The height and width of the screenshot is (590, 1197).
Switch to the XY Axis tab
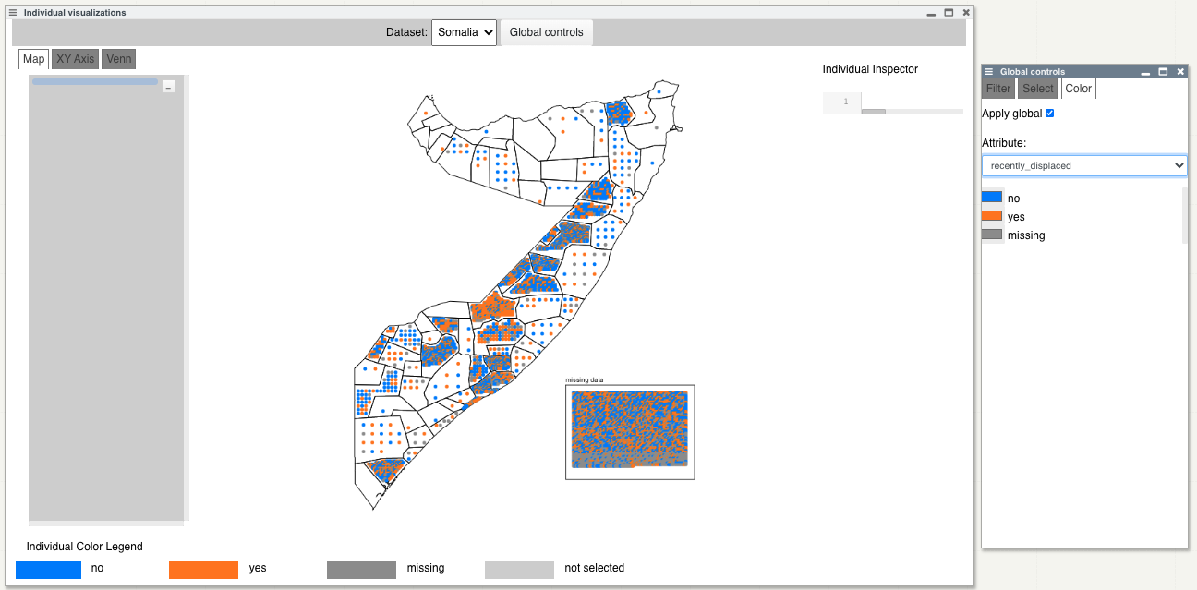pos(75,59)
